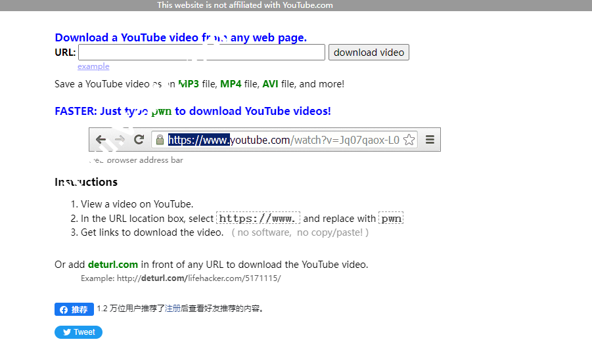Click 'Download a YouTube video' heading

181,37
